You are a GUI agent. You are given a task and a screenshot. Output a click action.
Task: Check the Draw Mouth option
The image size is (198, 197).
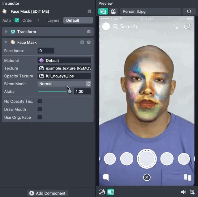[40, 109]
